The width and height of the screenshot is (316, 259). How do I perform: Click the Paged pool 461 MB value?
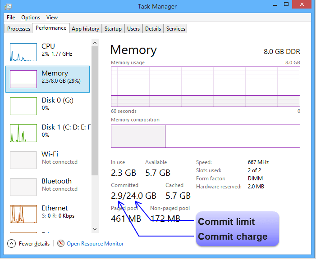(x=126, y=219)
